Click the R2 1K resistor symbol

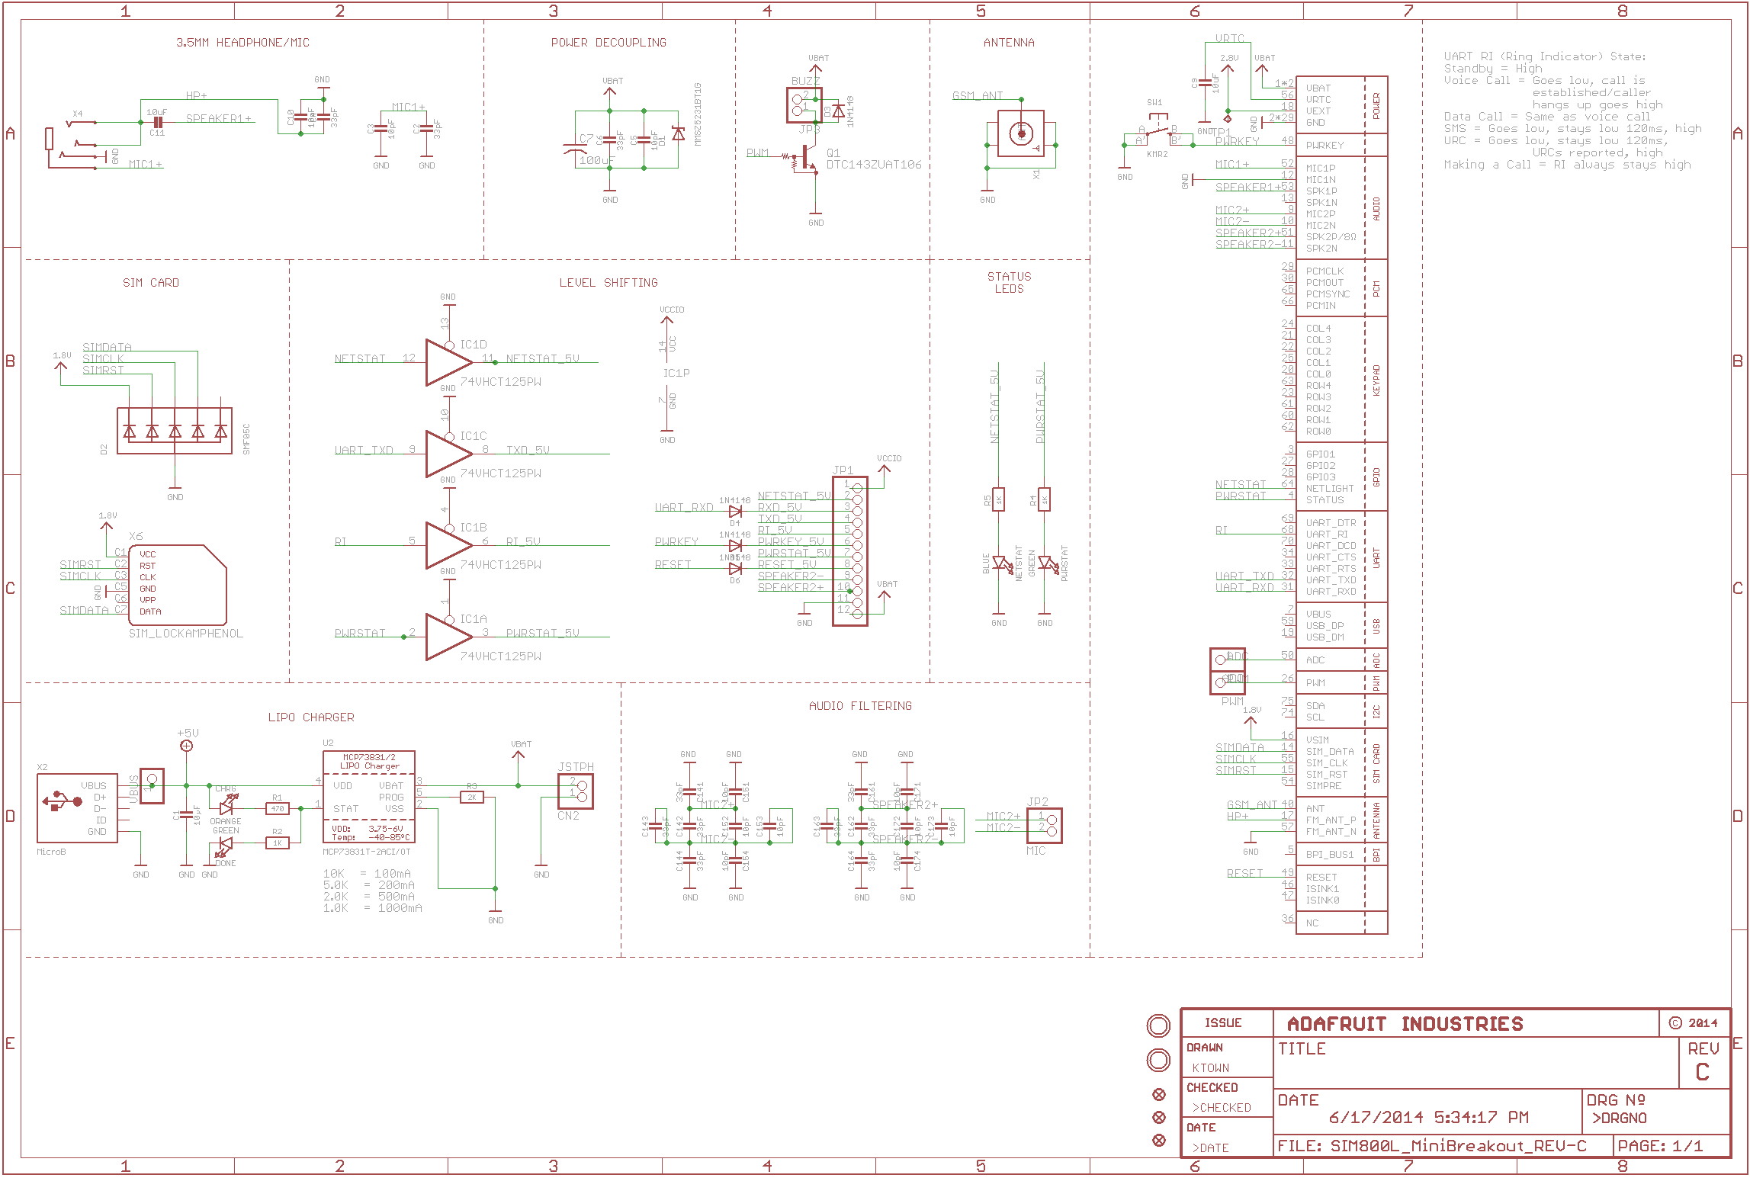coord(278,843)
